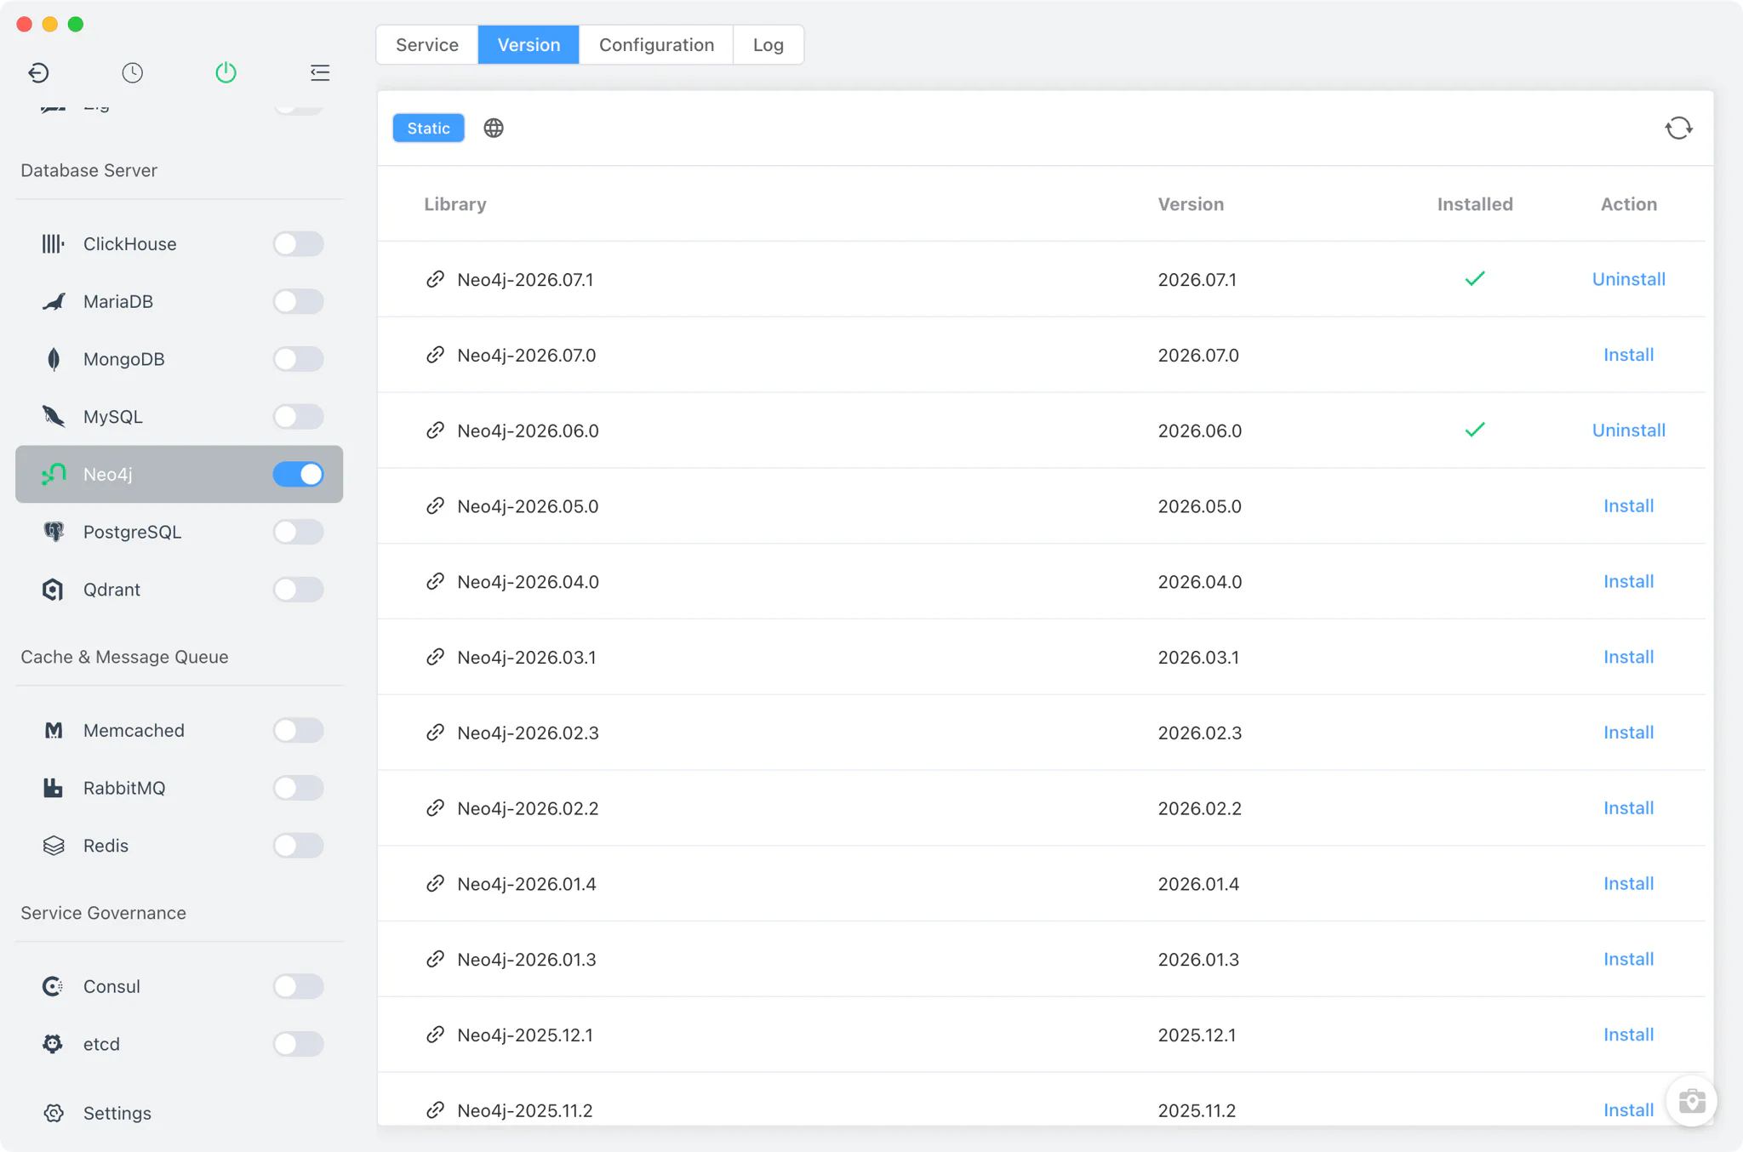Click the Service Governance heading
The image size is (1743, 1152).
[103, 913]
